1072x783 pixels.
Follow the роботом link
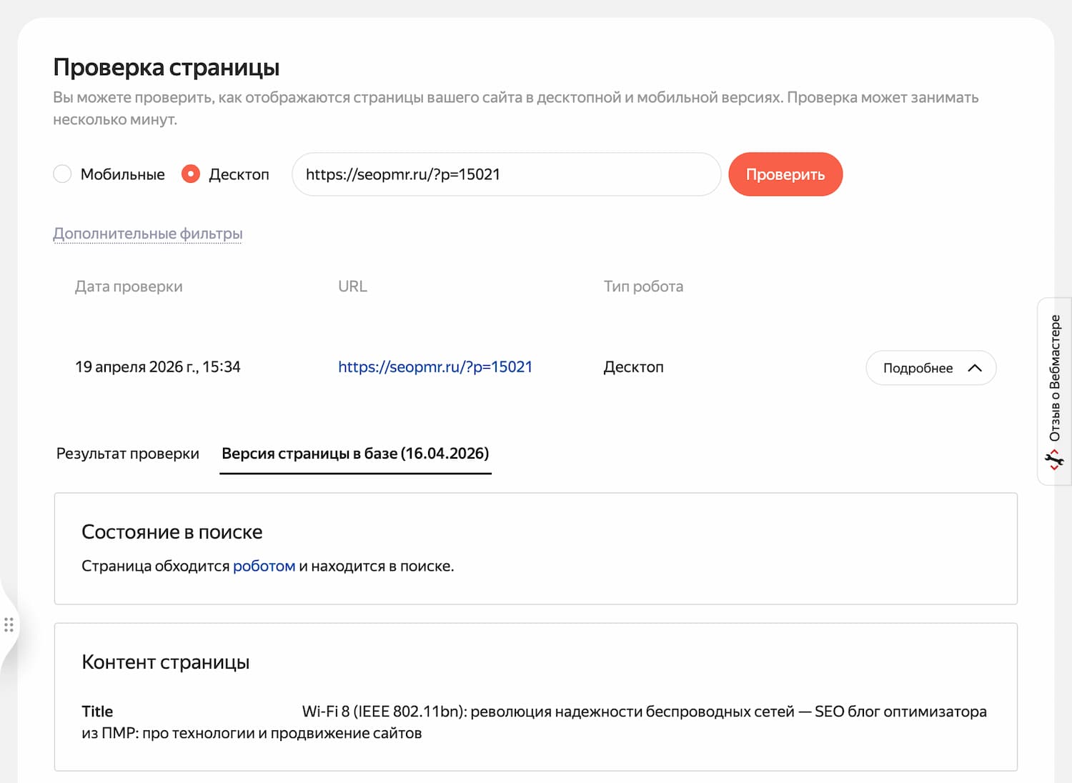264,566
